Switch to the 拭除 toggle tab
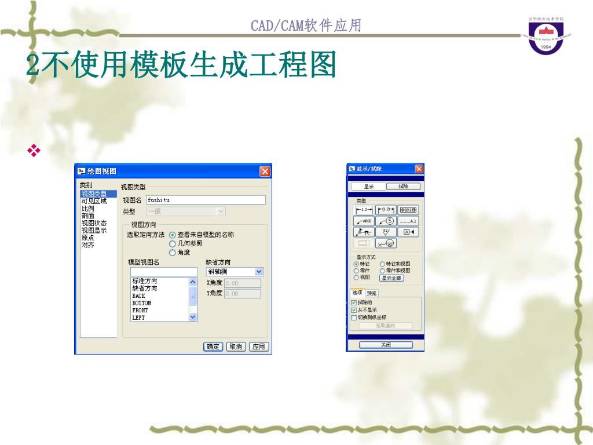This screenshot has width=593, height=445. (x=403, y=187)
